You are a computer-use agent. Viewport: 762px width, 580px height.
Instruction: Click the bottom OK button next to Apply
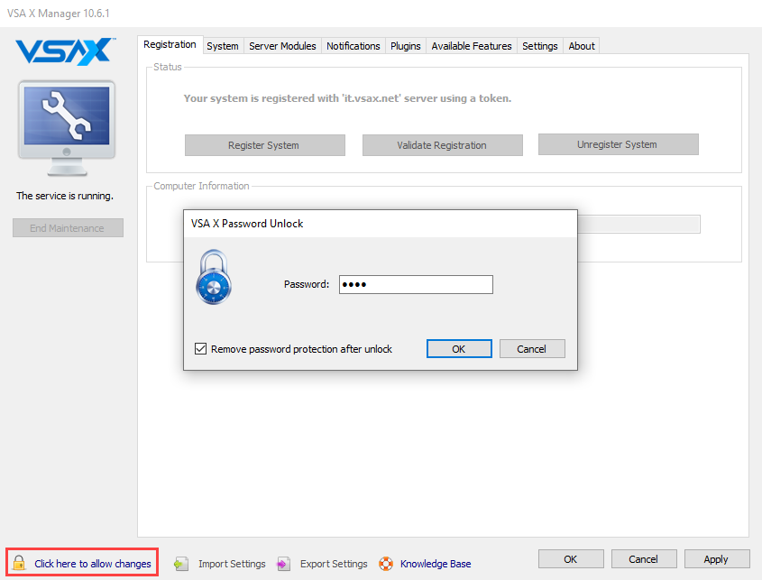pos(571,559)
